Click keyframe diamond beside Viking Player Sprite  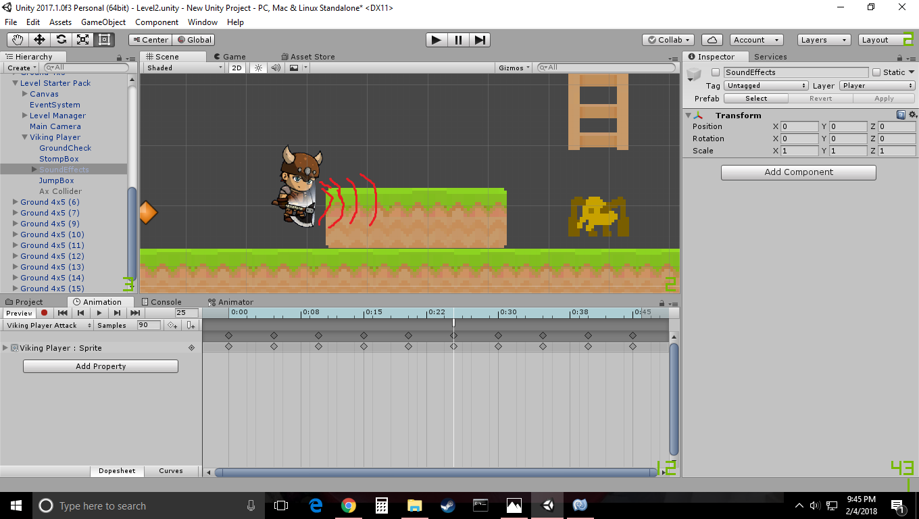(x=191, y=348)
